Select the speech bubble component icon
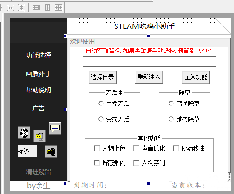This screenshot has height=194, width=234. (x=55, y=129)
